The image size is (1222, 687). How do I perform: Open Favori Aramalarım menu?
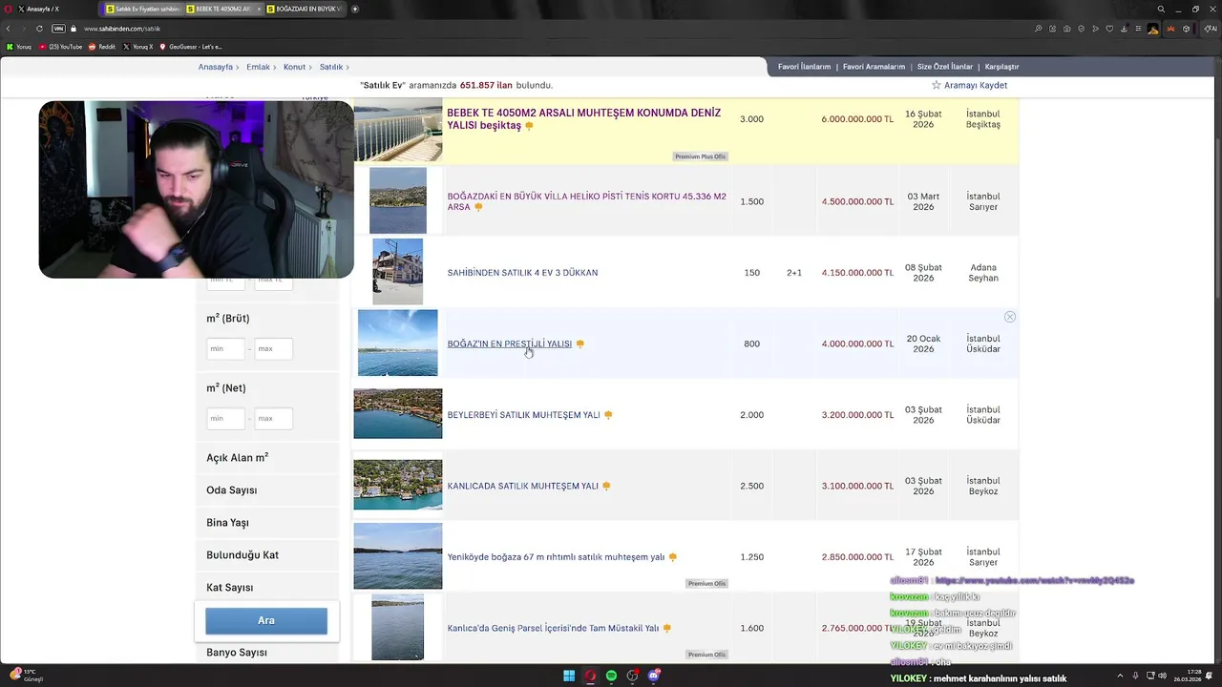coord(874,67)
